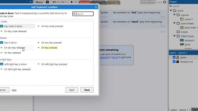Click the Keyboard object icon in Project
Screen dimensions: 198x111
click(182, 40)
